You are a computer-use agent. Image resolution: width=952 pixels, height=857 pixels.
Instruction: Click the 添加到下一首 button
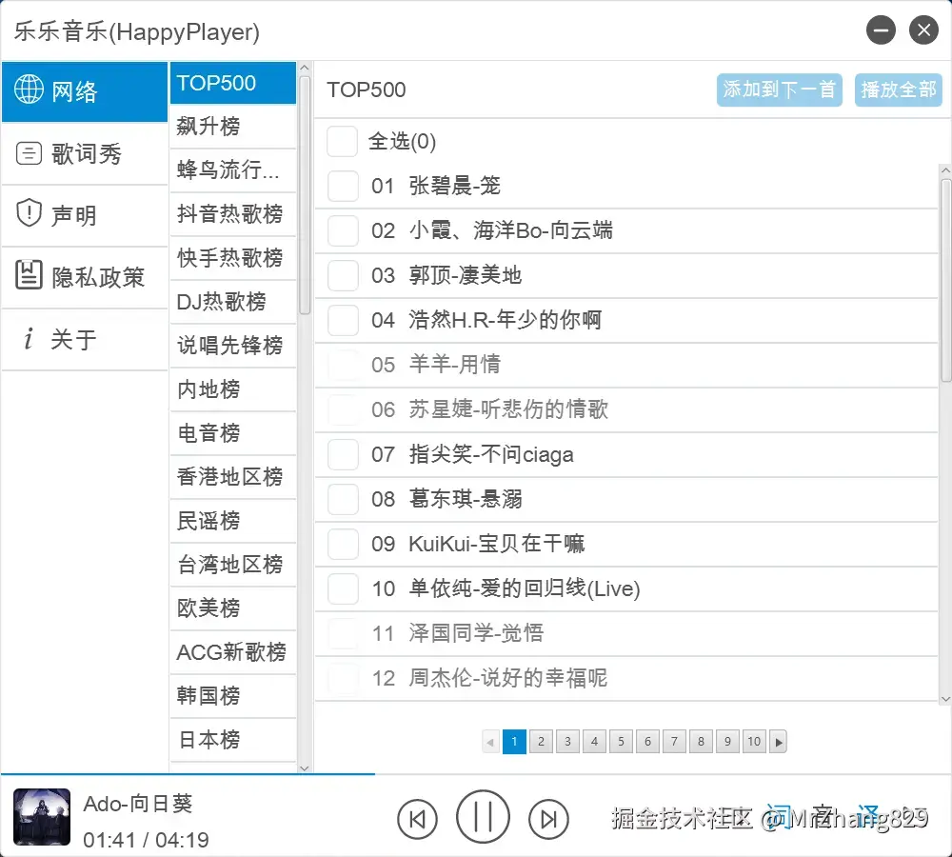(779, 90)
